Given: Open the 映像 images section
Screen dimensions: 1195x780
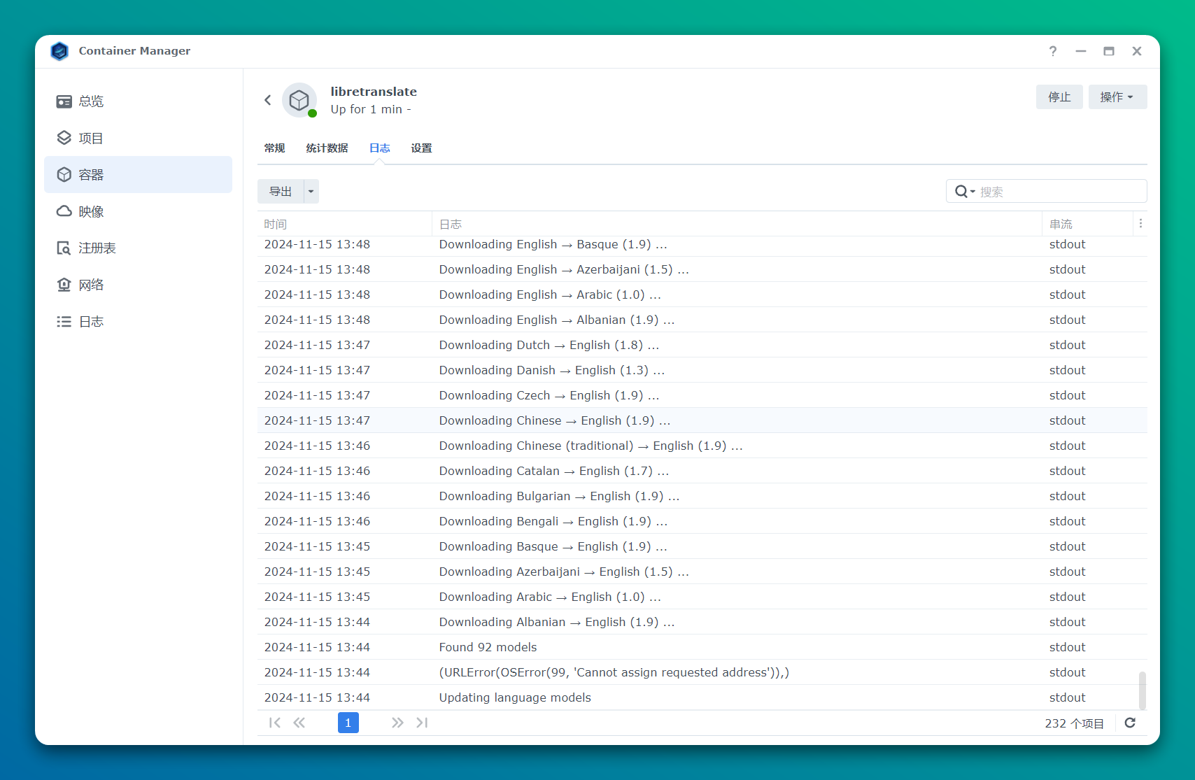Looking at the screenshot, I should [x=138, y=211].
